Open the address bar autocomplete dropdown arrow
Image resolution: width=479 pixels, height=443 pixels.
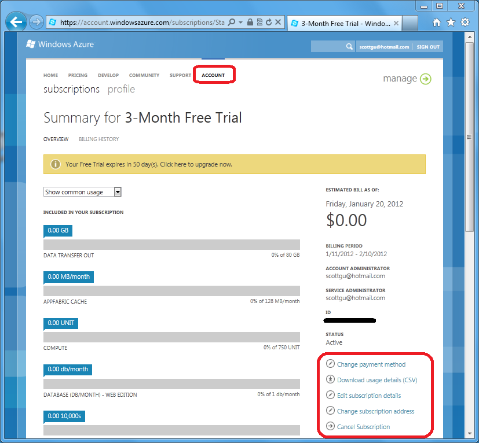tap(241, 23)
